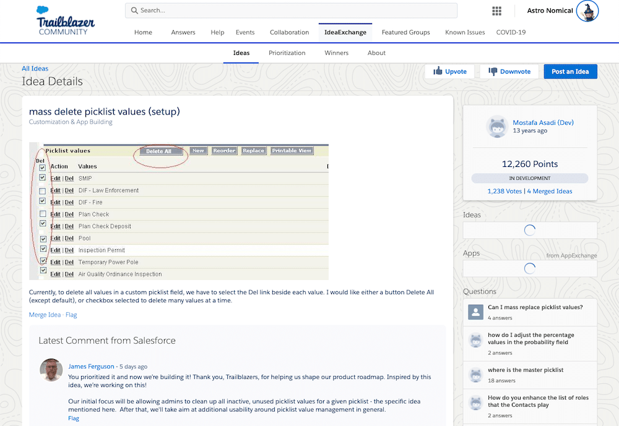Switch to the About tab
Image resolution: width=619 pixels, height=426 pixels.
click(376, 53)
